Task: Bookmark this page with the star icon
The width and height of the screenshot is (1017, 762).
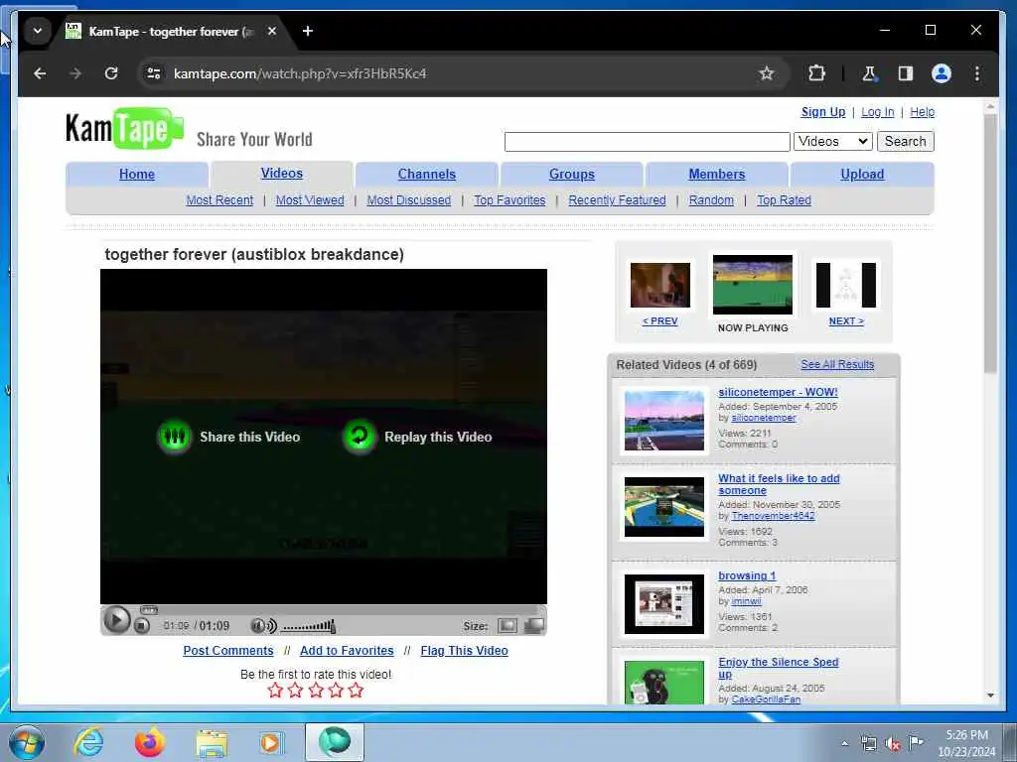Action: (767, 73)
